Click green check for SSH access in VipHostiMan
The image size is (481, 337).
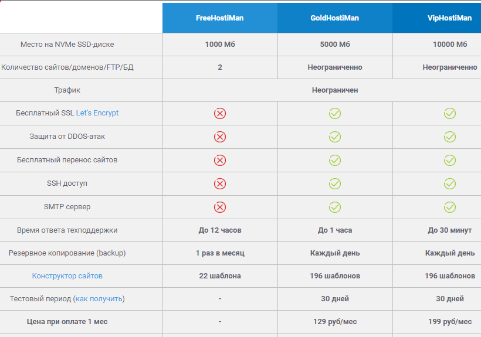tap(450, 184)
